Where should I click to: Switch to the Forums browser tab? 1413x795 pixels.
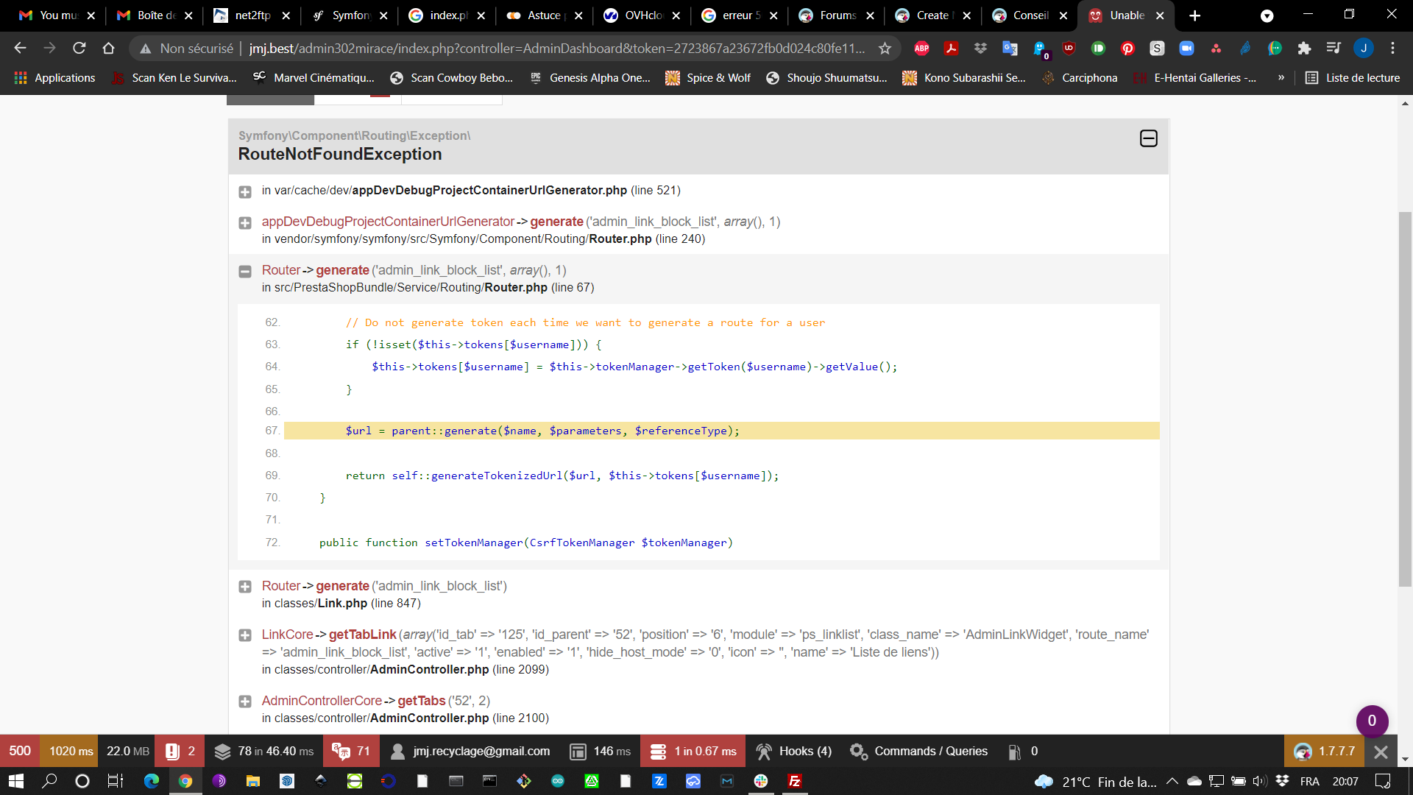[837, 15]
